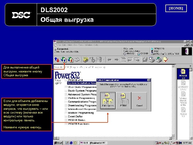This screenshot has height=145, width=193.
Task: Open the View menu
Action: (x=70, y=45)
